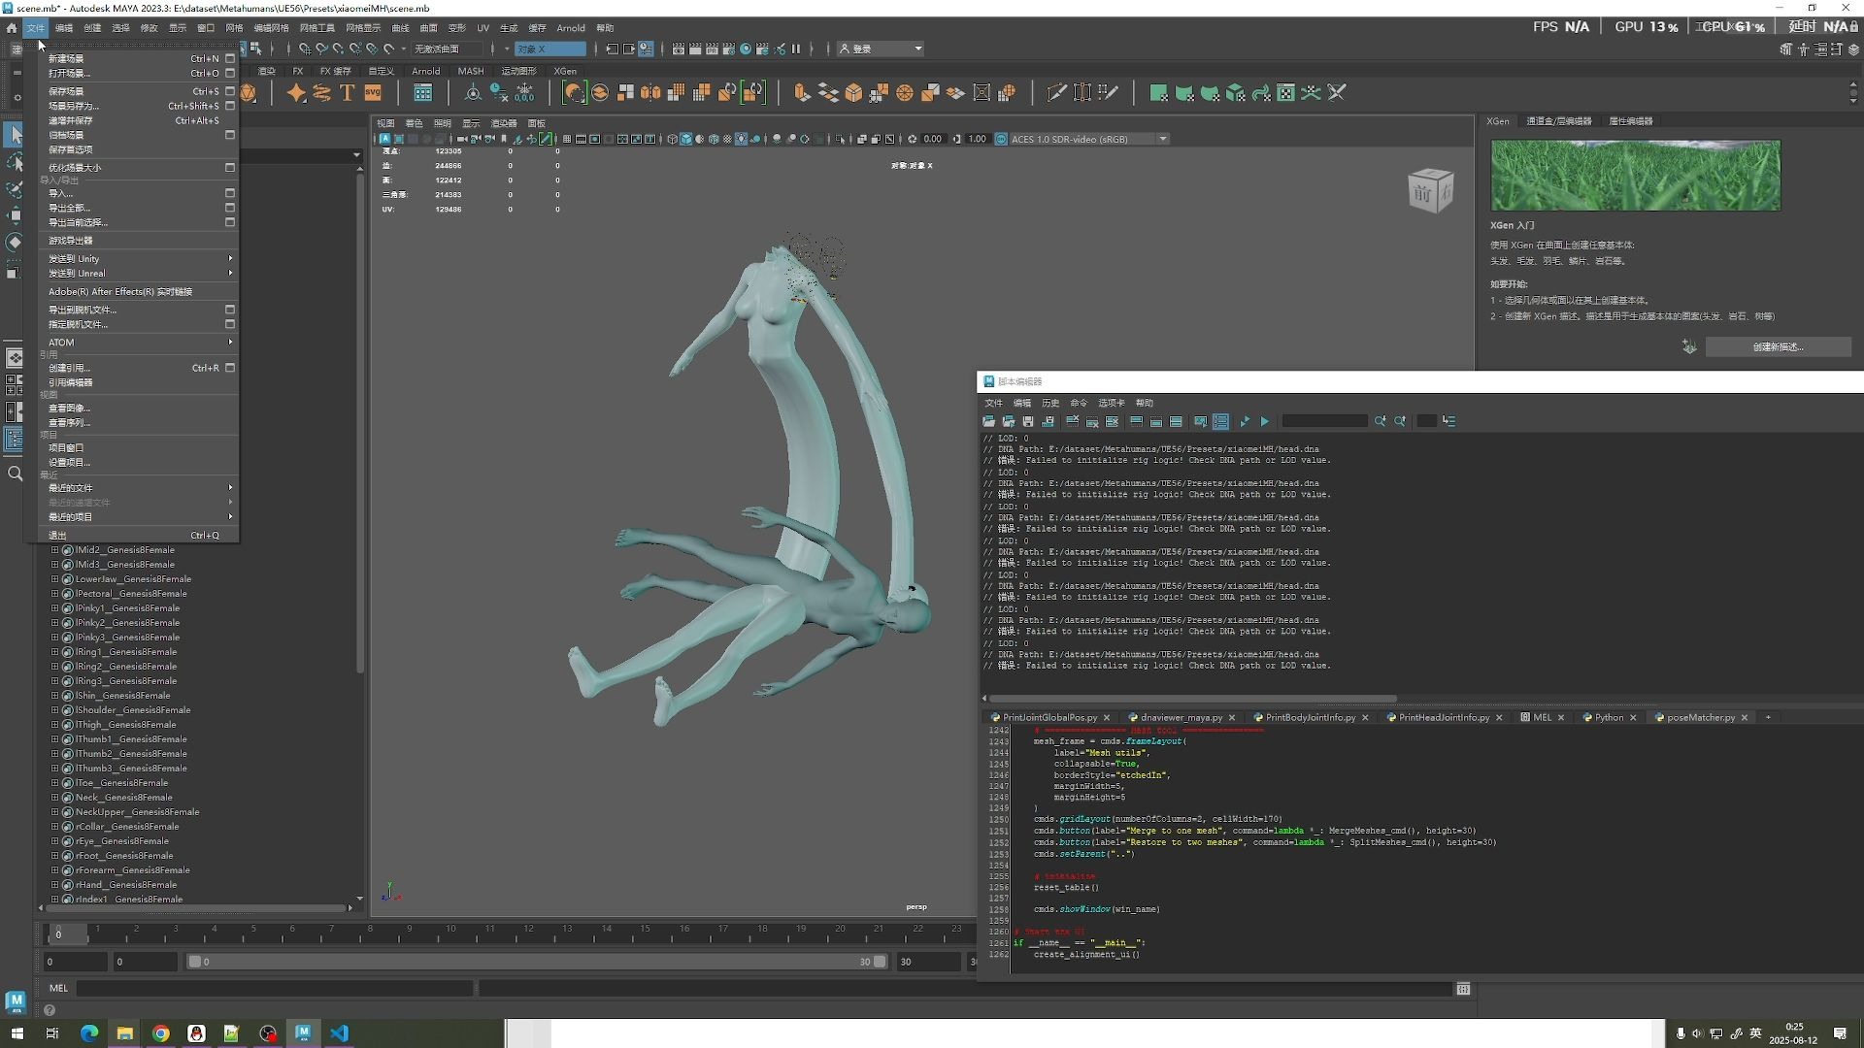The image size is (1864, 1048).
Task: Click the MEL command line input field
Action: click(x=274, y=989)
